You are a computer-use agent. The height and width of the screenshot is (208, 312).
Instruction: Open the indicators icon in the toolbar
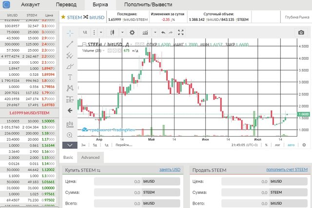point(145,33)
